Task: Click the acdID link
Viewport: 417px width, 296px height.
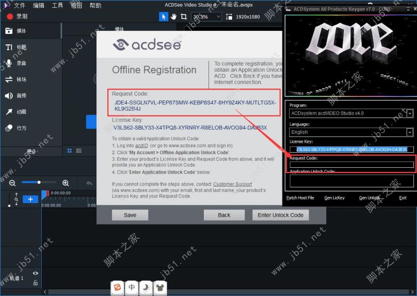Action: (141, 145)
